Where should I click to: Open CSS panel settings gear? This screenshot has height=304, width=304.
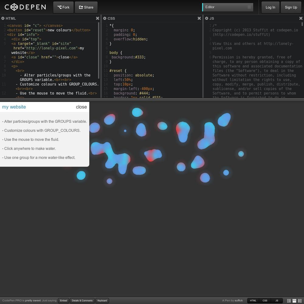(x=105, y=19)
